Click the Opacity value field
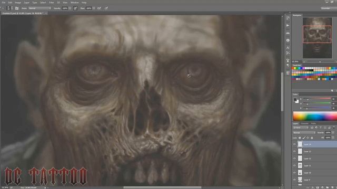 click(65, 8)
